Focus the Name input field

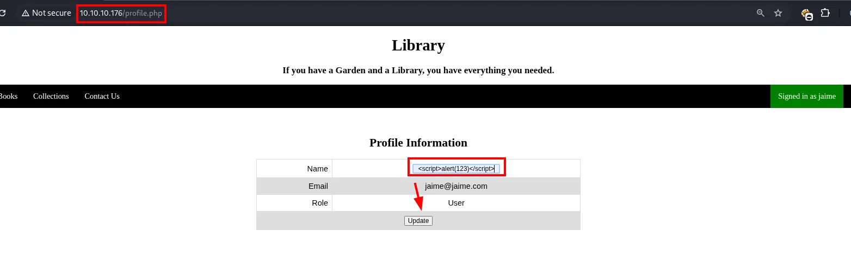coord(456,169)
